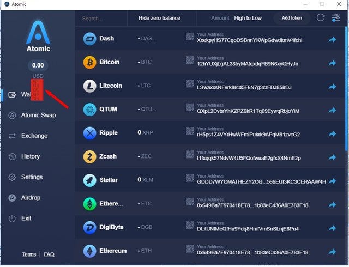Show the QR code for QTUM address
The image size is (349, 267).
(190, 107)
